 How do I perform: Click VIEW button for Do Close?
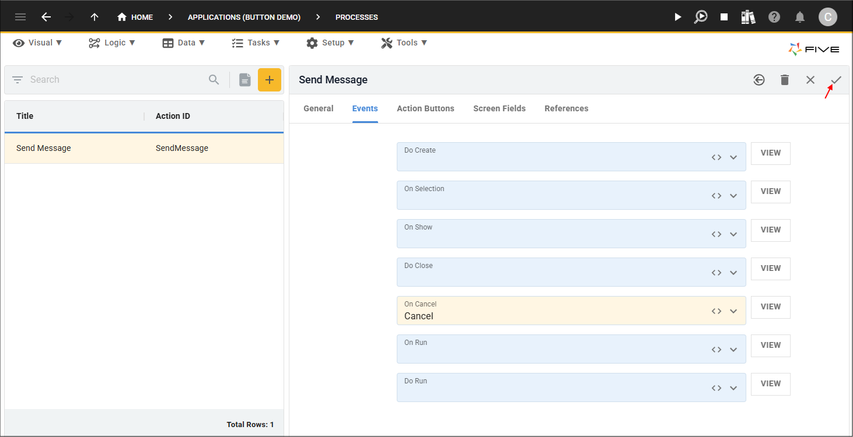point(771,269)
